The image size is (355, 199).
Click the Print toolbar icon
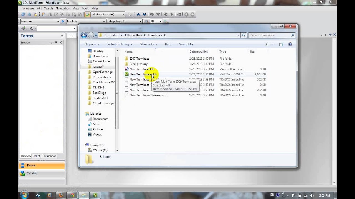pos(130,14)
